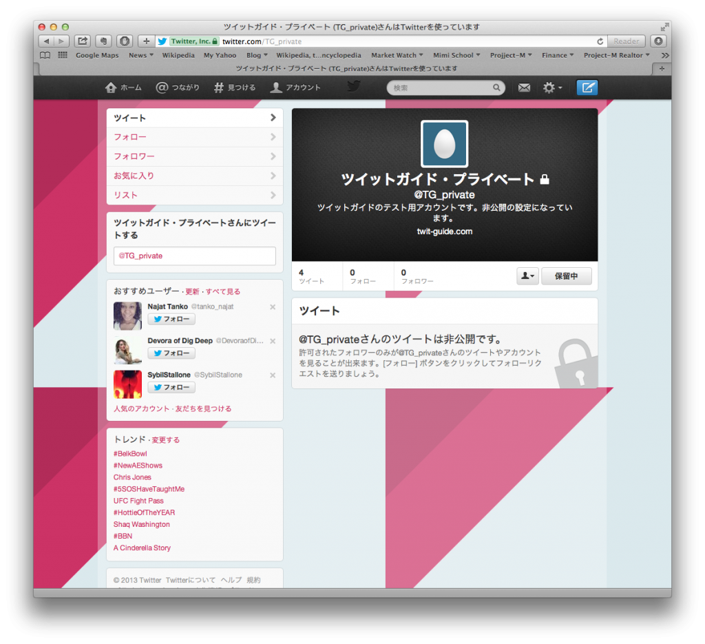Follow Devora of Dig Deep
Image resolution: width=705 pixels, height=644 pixels.
(x=171, y=353)
